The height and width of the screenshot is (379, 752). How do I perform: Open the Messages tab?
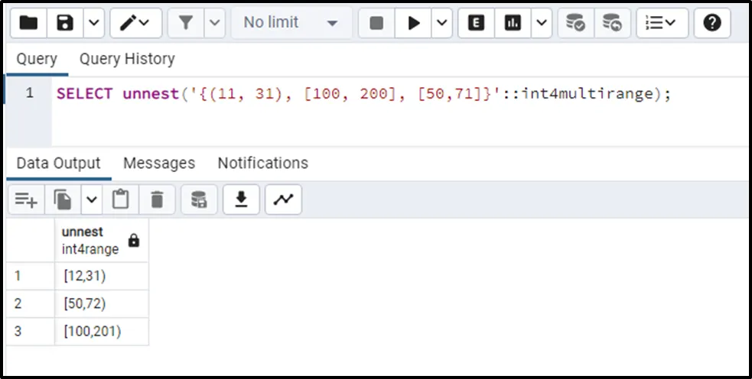159,164
